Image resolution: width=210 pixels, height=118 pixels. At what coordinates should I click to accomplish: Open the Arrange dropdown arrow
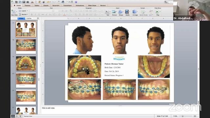137,12
